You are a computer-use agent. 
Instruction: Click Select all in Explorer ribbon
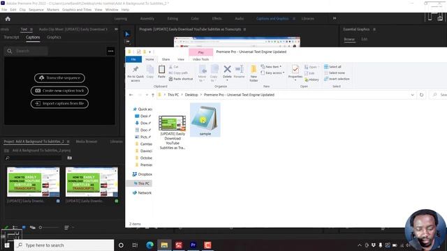pos(332,67)
